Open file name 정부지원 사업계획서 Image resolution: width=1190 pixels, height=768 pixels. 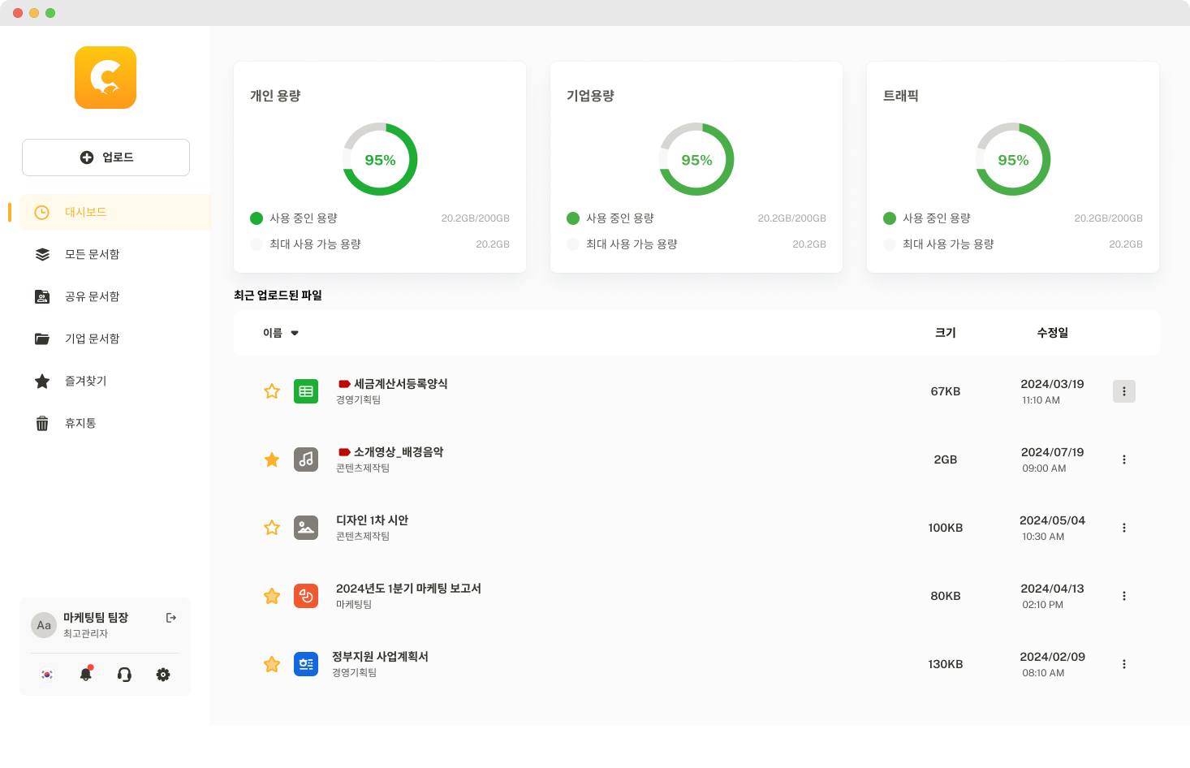tap(380, 657)
